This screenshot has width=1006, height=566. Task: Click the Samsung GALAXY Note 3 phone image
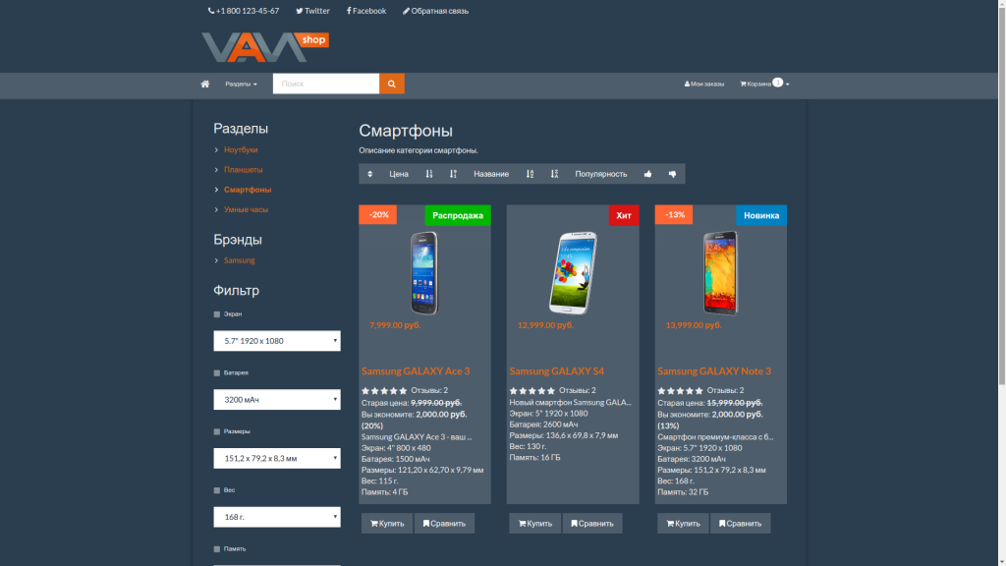point(720,273)
